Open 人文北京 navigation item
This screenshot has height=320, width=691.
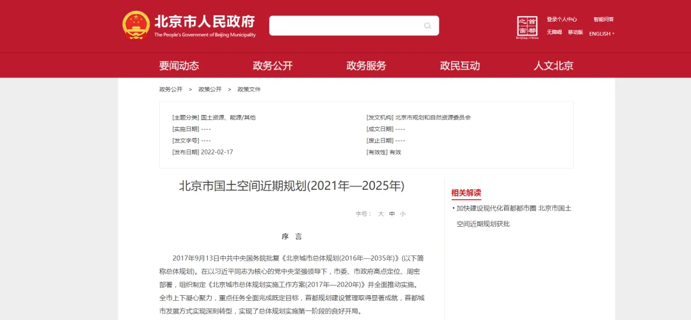click(x=553, y=66)
